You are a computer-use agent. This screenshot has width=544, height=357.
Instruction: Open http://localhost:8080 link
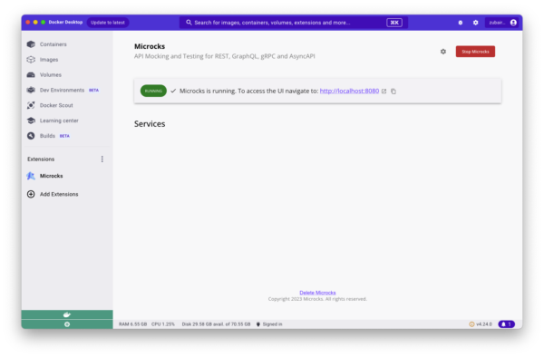click(349, 91)
